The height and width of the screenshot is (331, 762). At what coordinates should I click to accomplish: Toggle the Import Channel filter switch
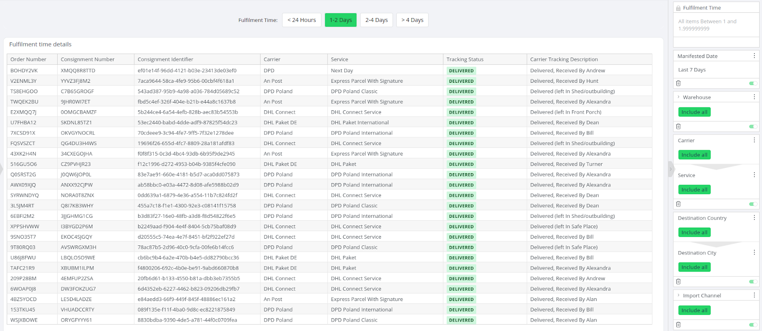click(x=752, y=325)
